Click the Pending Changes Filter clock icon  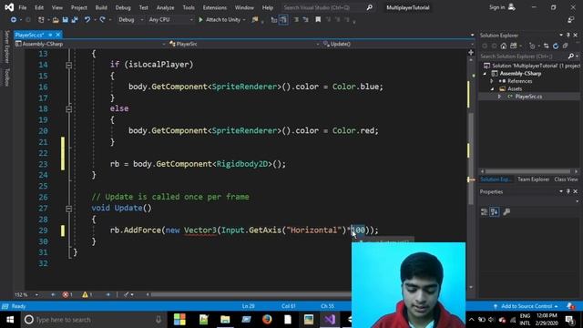coord(532,46)
